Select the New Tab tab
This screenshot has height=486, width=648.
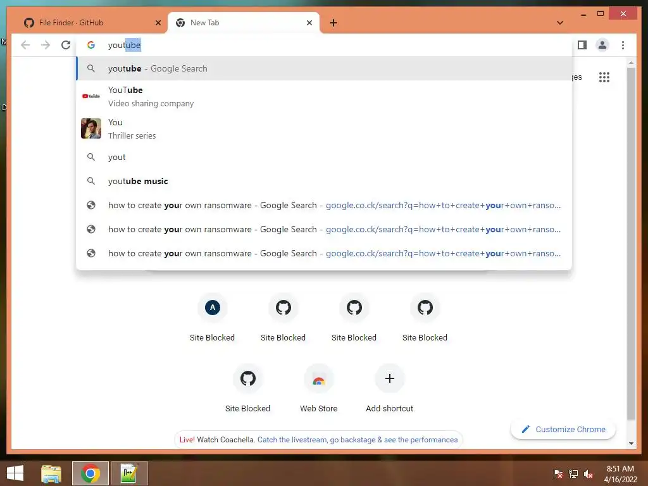point(244,23)
